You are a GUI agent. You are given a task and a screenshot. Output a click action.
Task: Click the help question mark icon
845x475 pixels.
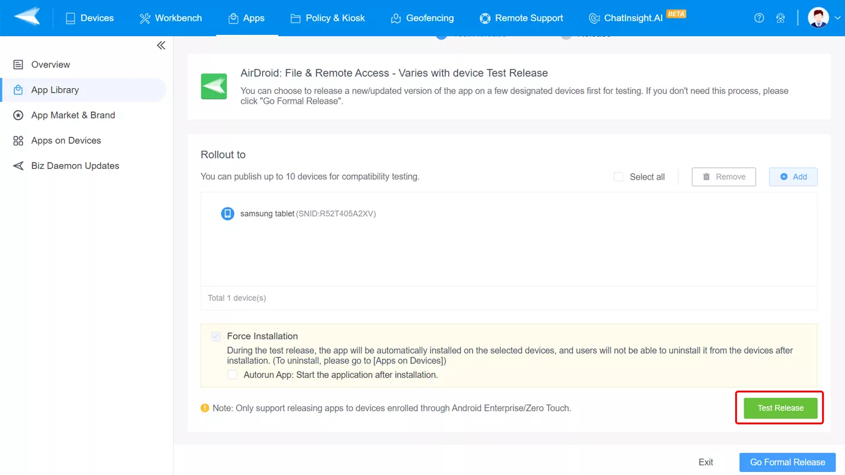coord(759,18)
